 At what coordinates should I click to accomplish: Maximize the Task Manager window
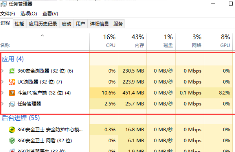click(x=231, y=4)
